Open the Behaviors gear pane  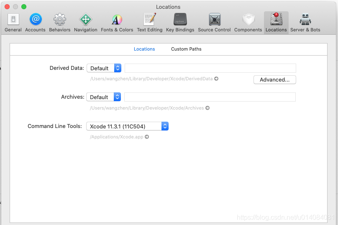pos(60,23)
